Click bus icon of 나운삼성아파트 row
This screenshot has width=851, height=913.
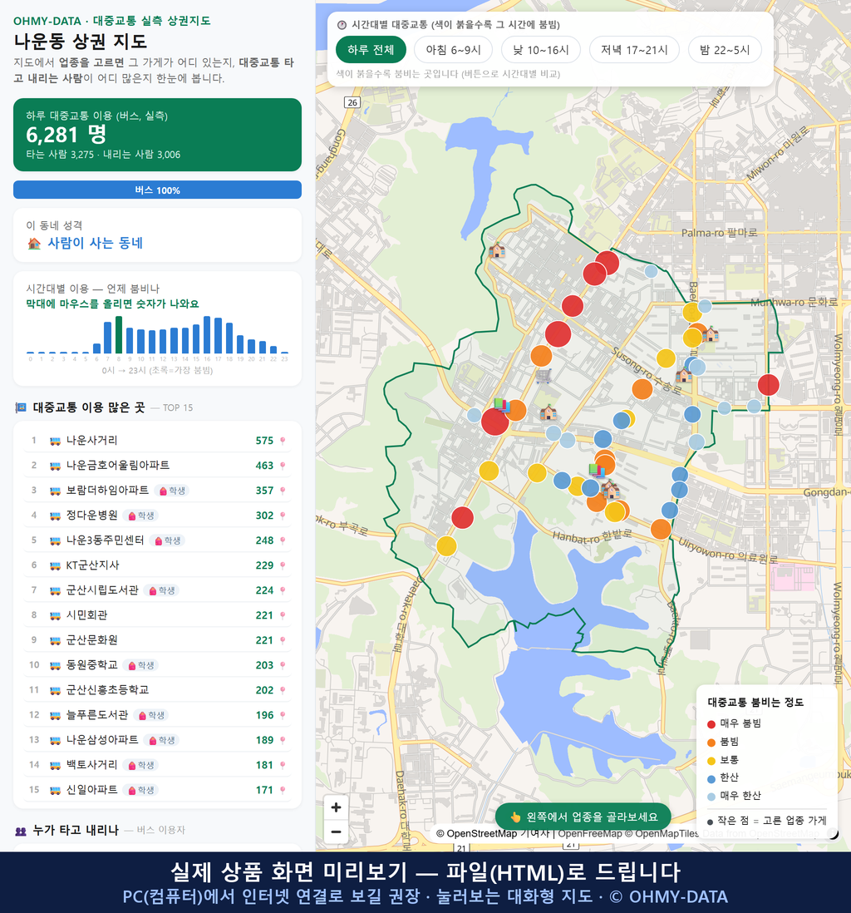pos(56,741)
